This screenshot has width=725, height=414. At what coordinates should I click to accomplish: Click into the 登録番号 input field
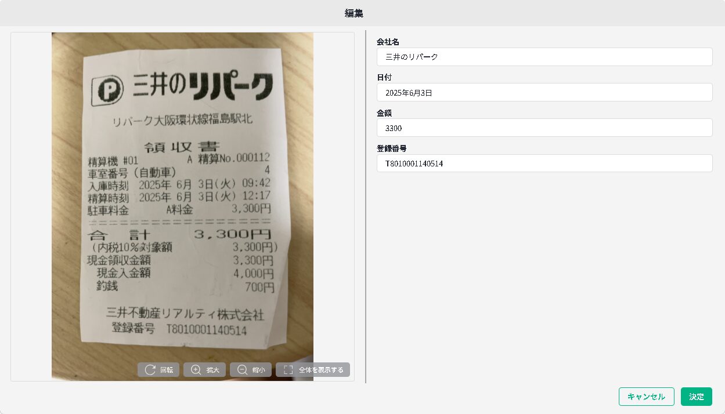[544, 164]
